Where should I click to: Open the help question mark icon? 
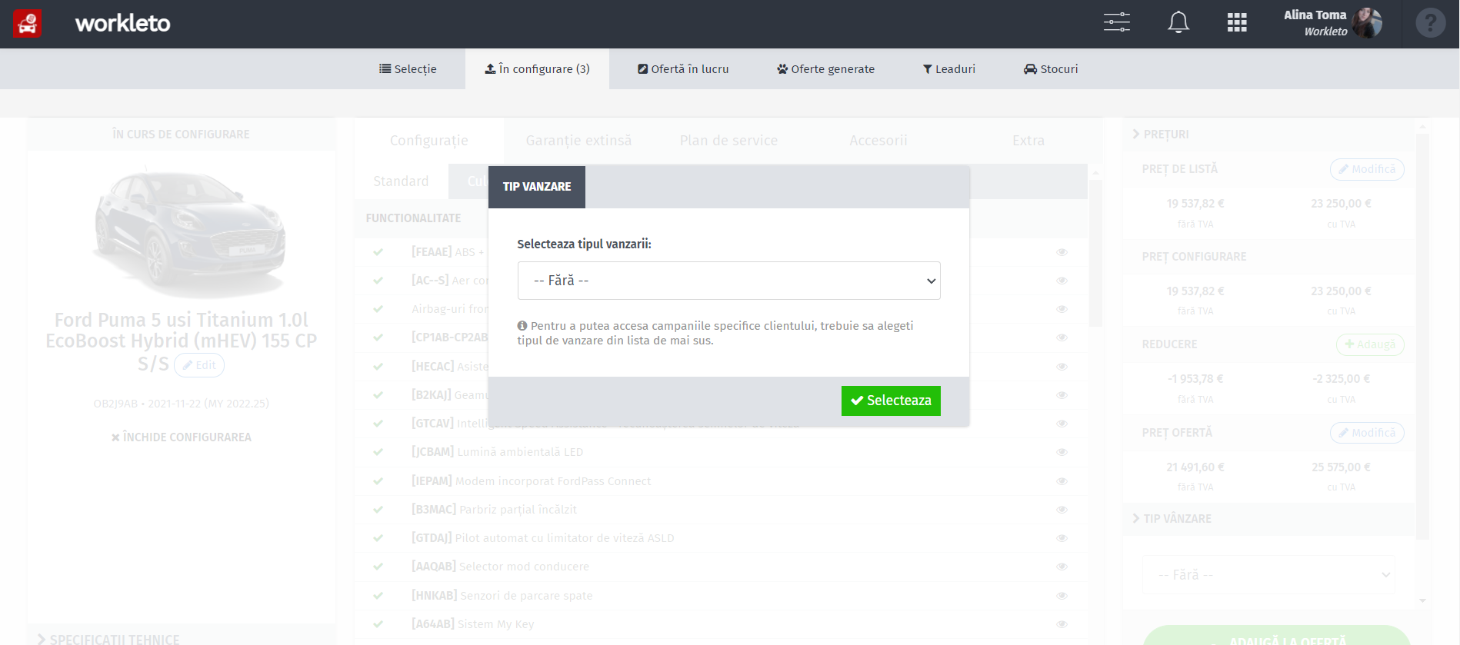1431,23
